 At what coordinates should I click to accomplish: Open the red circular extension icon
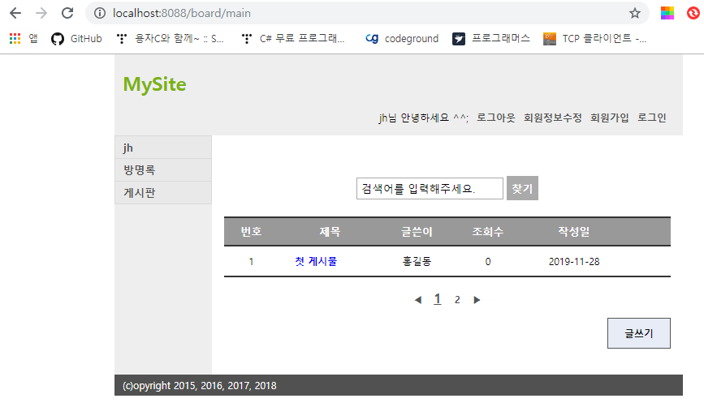(693, 13)
